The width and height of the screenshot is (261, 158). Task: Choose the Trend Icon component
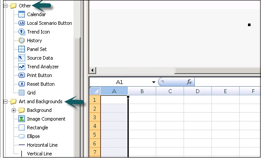pyautogui.click(x=22, y=32)
